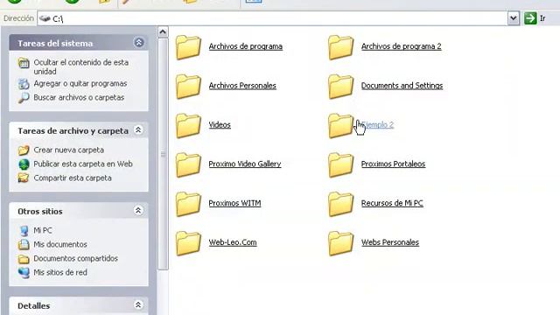Open the address bar dropdown arrow
The width and height of the screenshot is (560, 315).
(x=514, y=17)
